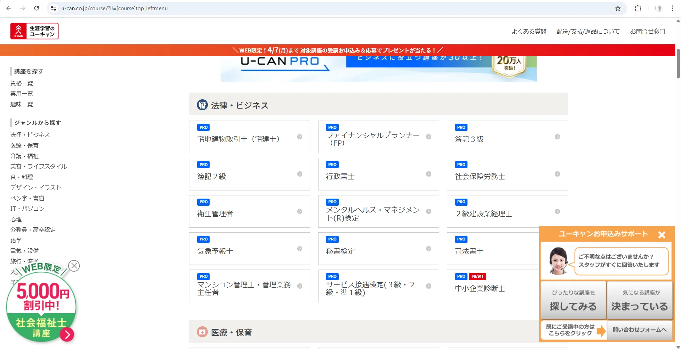681x349 pixels.
Task: Open the browser extensions puzzle icon
Action: (x=638, y=8)
